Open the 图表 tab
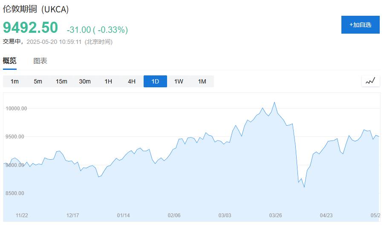The height and width of the screenshot is (227, 384). pyautogui.click(x=40, y=61)
